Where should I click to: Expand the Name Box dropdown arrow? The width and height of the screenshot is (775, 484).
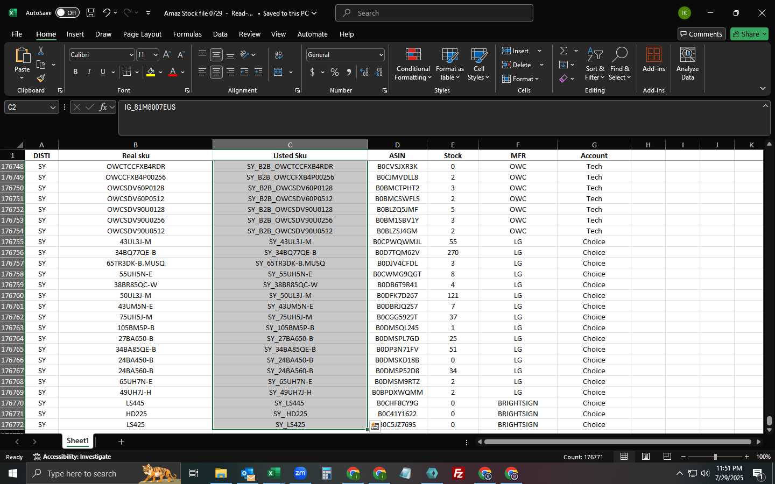(53, 108)
